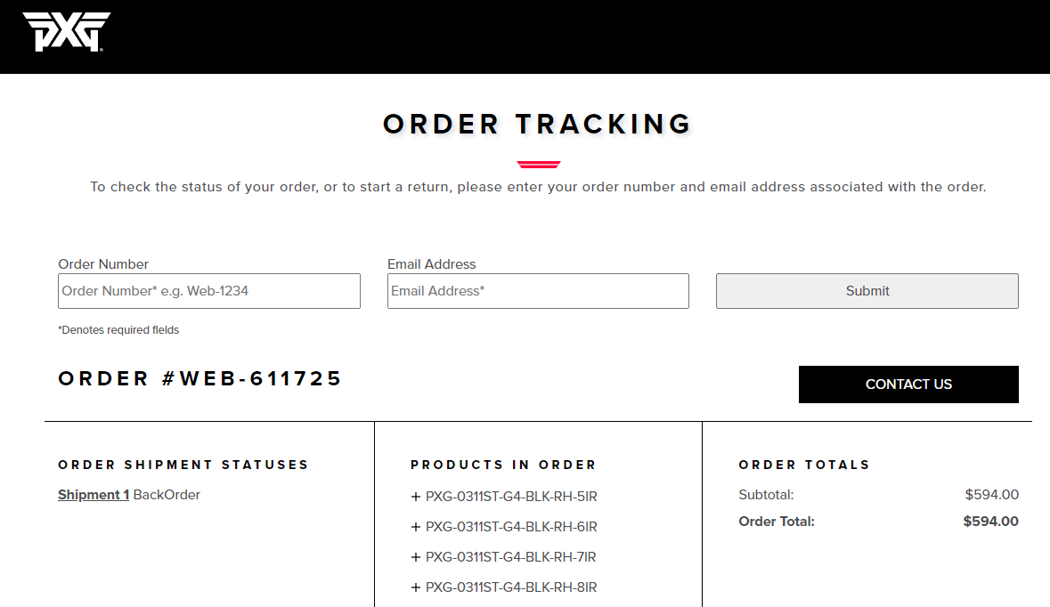Image resolution: width=1050 pixels, height=607 pixels.
Task: Select the Order #WEB-611725 heading
Action: [200, 378]
